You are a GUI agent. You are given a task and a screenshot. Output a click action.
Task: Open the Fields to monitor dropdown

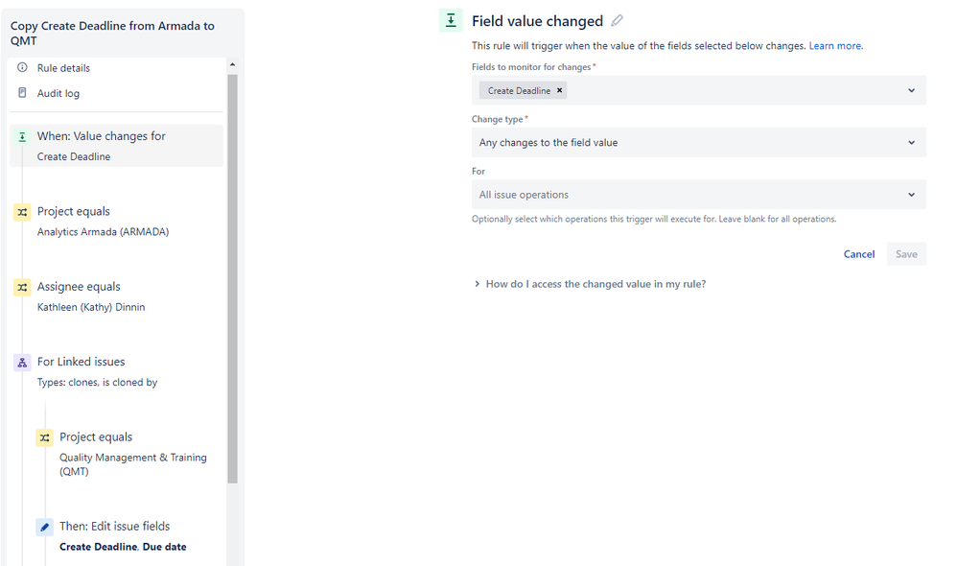pyautogui.click(x=911, y=90)
